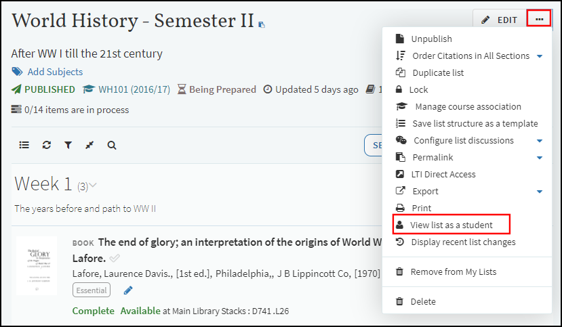This screenshot has width=562, height=327.
Task: Select View list as a student
Action: pos(451,225)
